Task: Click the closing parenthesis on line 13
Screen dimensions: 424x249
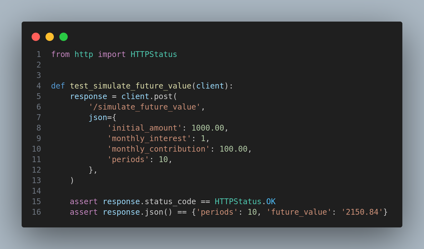Action: point(72,180)
